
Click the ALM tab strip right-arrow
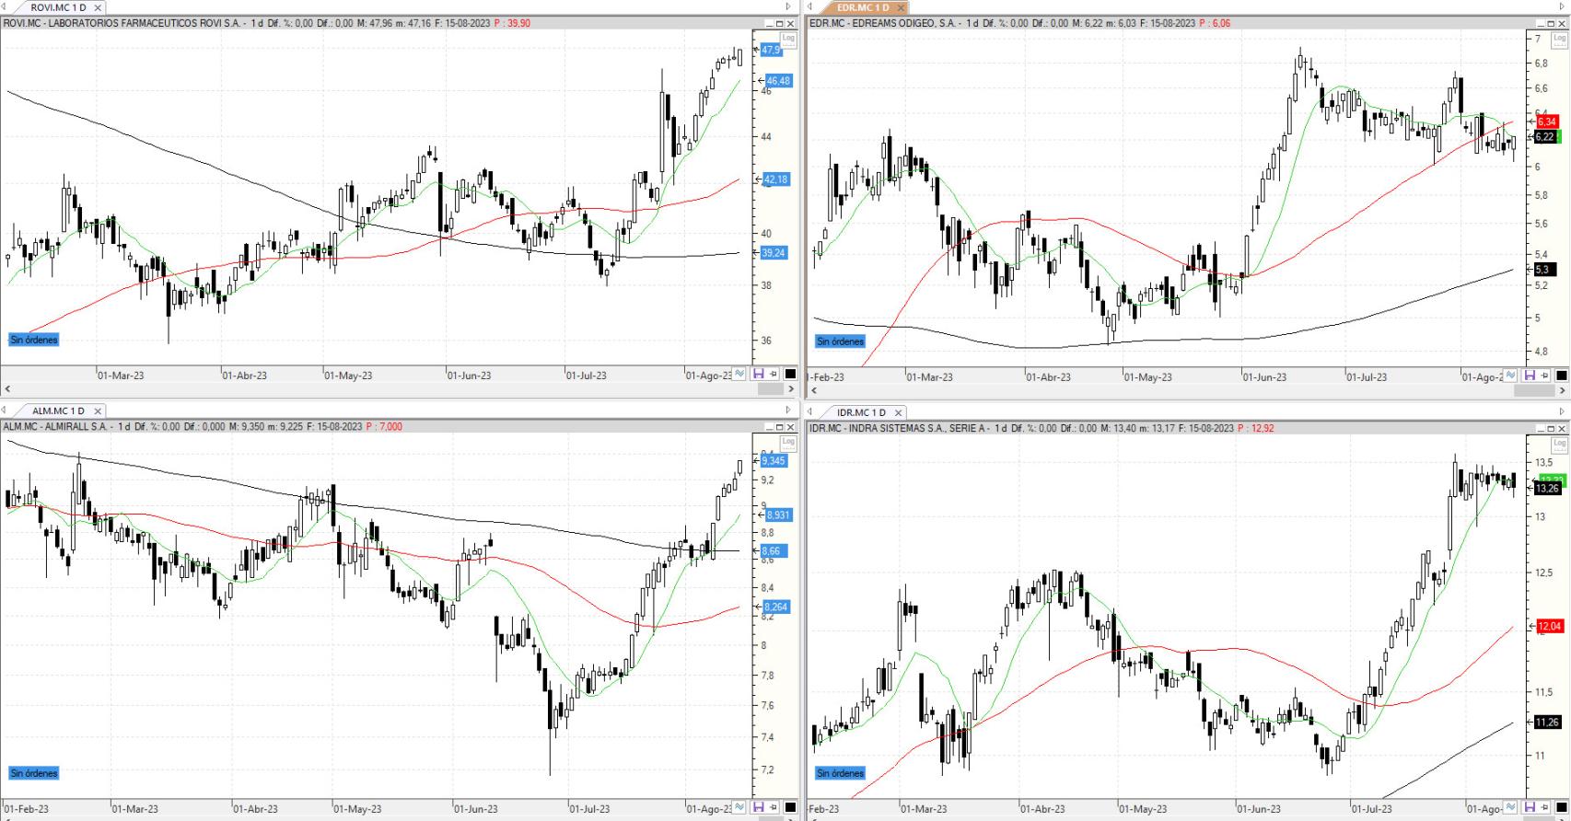[x=788, y=410]
